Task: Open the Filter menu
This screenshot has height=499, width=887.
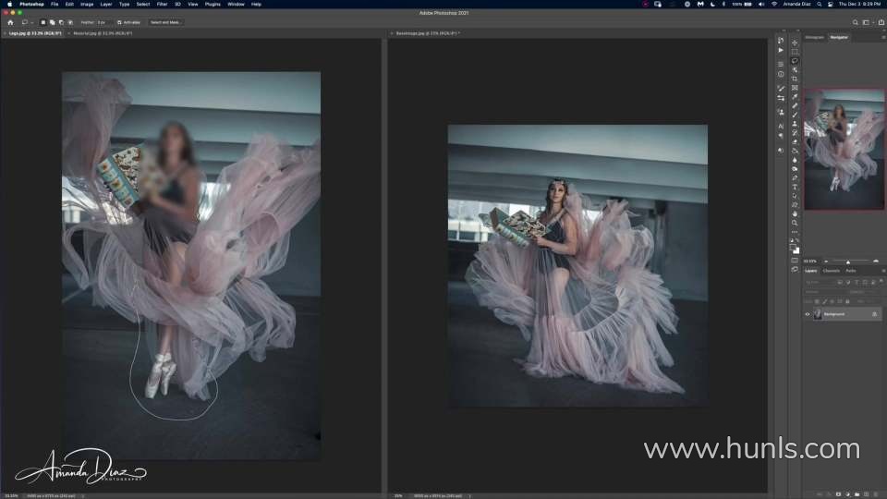Action: coord(162,4)
